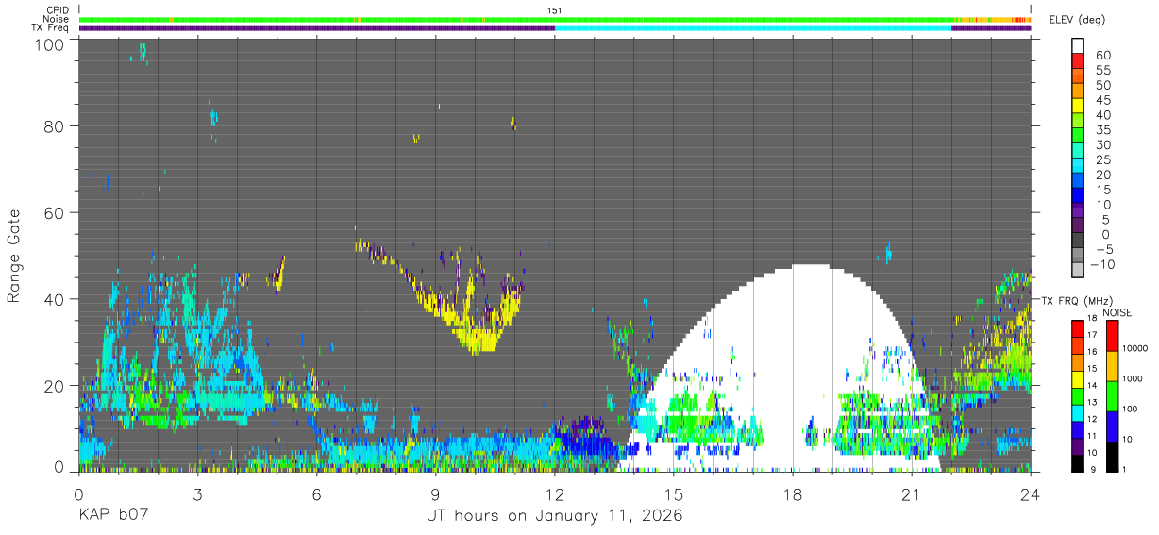Click the 'NOISE' legend title at lower right
Screen dimensions: 1159x535
[1117, 311]
